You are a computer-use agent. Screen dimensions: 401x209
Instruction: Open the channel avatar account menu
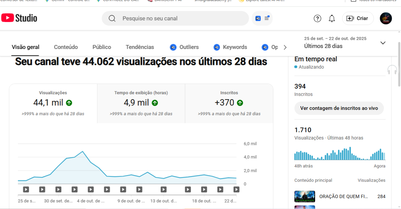(386, 18)
